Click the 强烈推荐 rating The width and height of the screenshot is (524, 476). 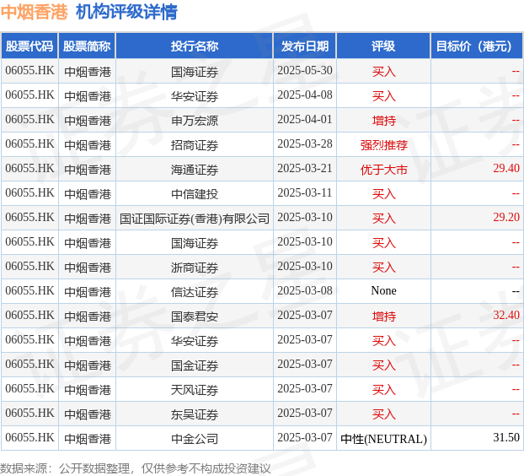(x=383, y=144)
